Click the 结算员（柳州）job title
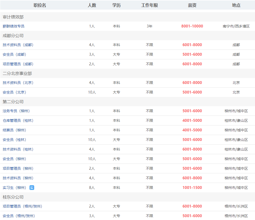 tap(14, 130)
